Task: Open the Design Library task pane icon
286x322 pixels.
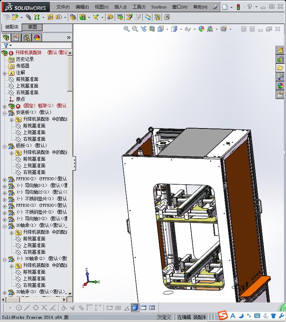Action: pyautogui.click(x=280, y=59)
